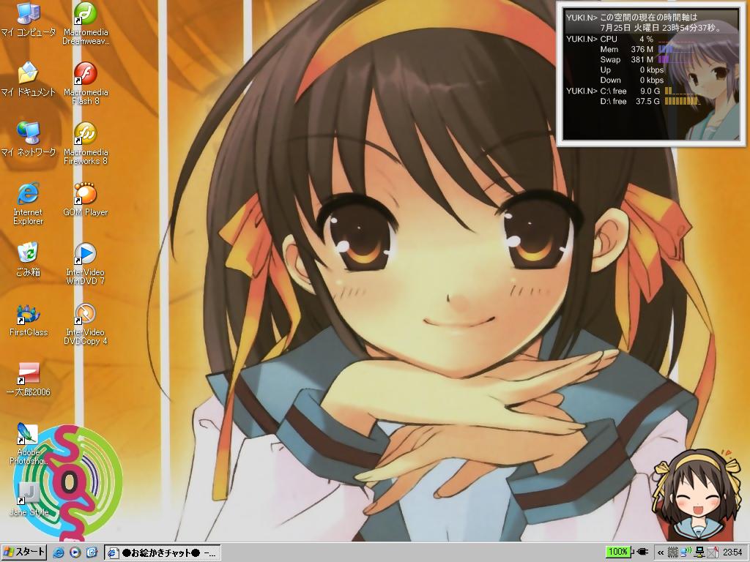Launch Windows Media Player from quick launch

75,553
